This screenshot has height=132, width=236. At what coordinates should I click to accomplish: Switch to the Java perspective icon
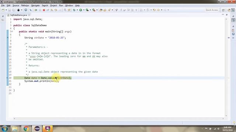[229, 10]
